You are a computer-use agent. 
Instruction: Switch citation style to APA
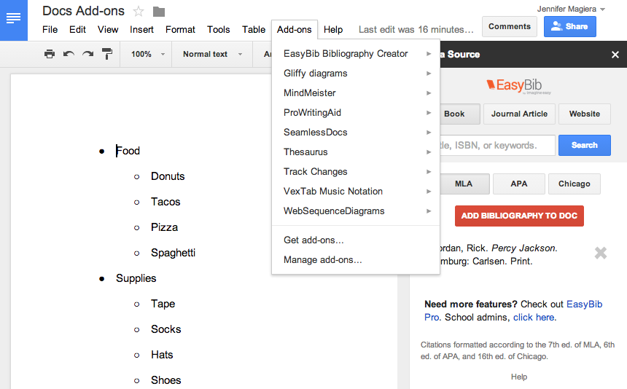click(518, 184)
